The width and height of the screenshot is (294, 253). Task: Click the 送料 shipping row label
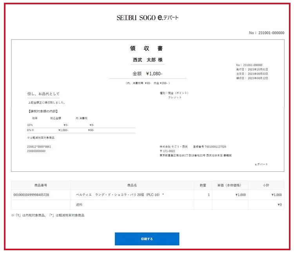point(79,205)
